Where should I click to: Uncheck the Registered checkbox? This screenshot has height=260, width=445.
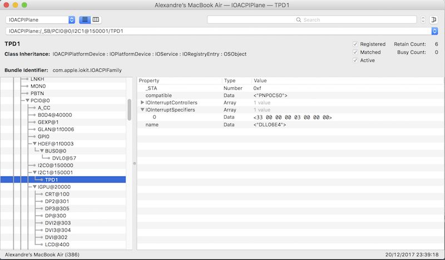[355, 44]
